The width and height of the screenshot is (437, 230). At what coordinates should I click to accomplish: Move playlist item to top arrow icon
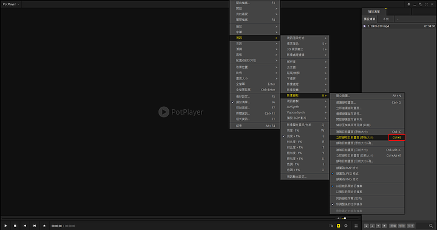pos(366,226)
